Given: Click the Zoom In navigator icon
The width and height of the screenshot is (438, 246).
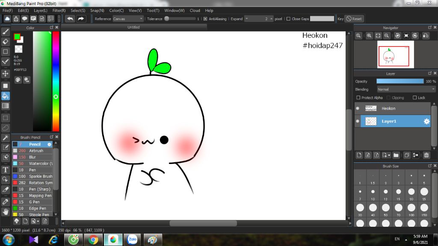Looking at the screenshot, I should point(369,36).
